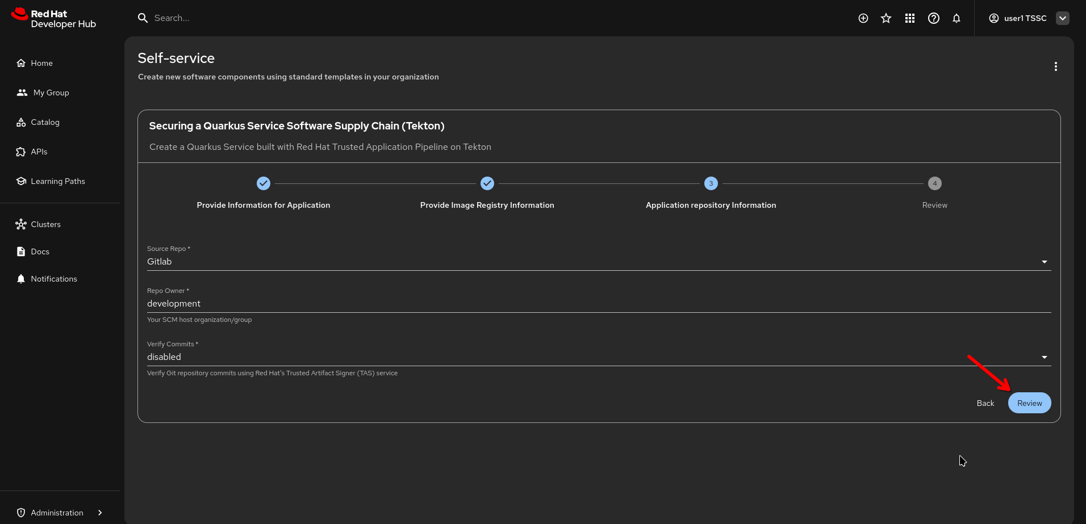Viewport: 1086px width, 524px height.
Task: Select step 2 Provide Image Registry Information
Action: [487, 184]
